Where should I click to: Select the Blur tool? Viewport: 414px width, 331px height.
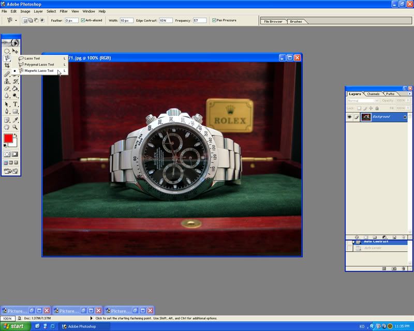[7, 96]
